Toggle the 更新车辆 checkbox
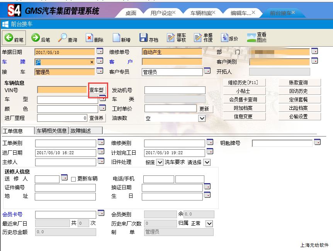This screenshot has width=333, height=251. coord(73,179)
